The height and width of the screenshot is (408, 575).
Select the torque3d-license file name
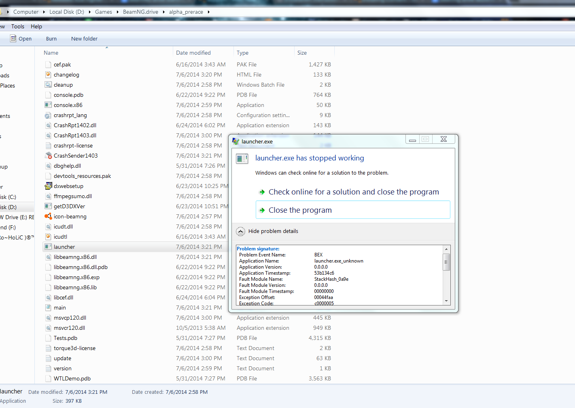click(74, 348)
